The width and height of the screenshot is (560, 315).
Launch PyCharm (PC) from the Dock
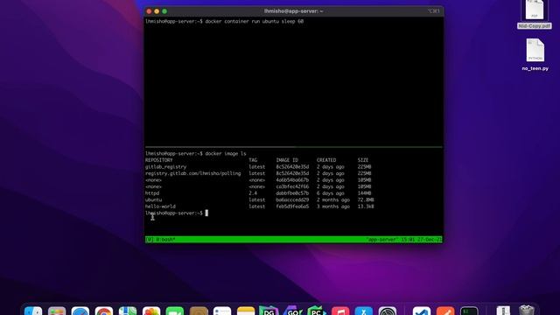point(317,311)
